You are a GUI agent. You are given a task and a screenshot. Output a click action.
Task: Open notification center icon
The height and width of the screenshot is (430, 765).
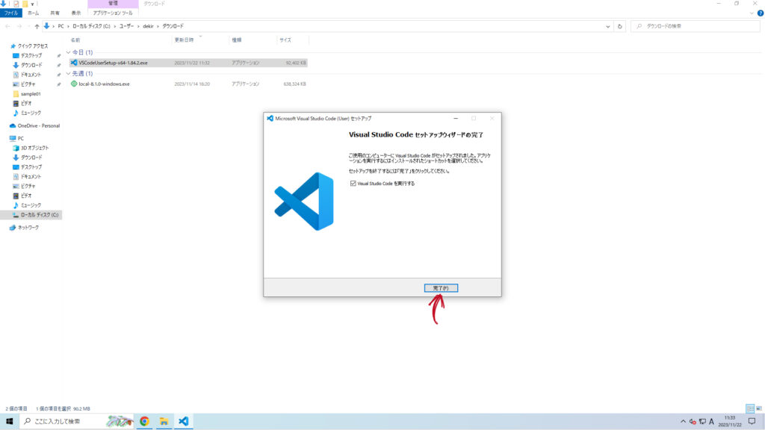click(752, 421)
